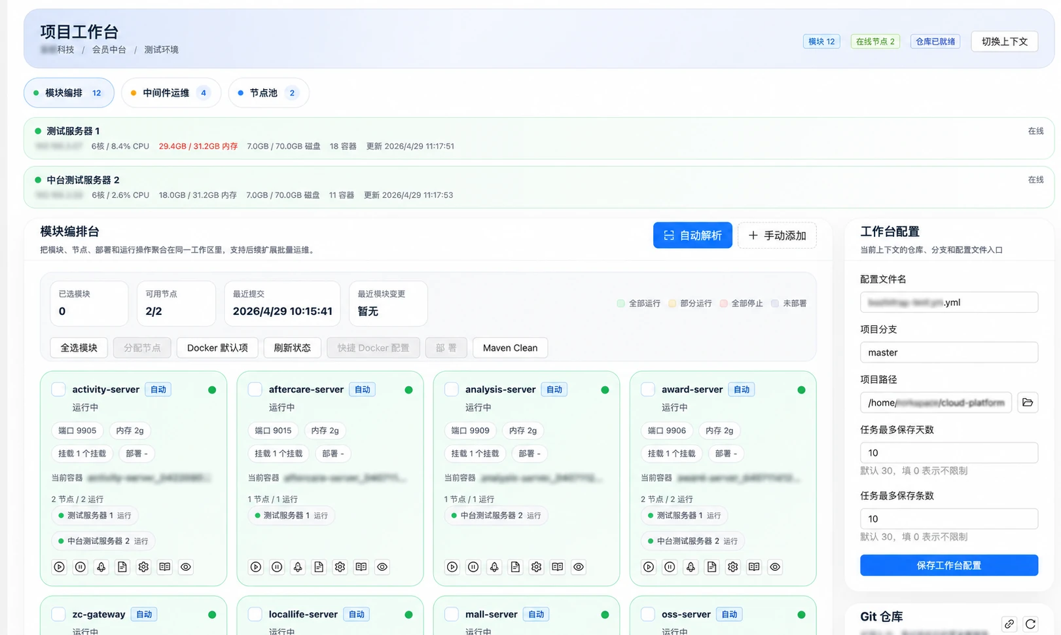Tick the aftercare-server checkbox
Viewport: 1061px width, 635px height.
click(255, 390)
